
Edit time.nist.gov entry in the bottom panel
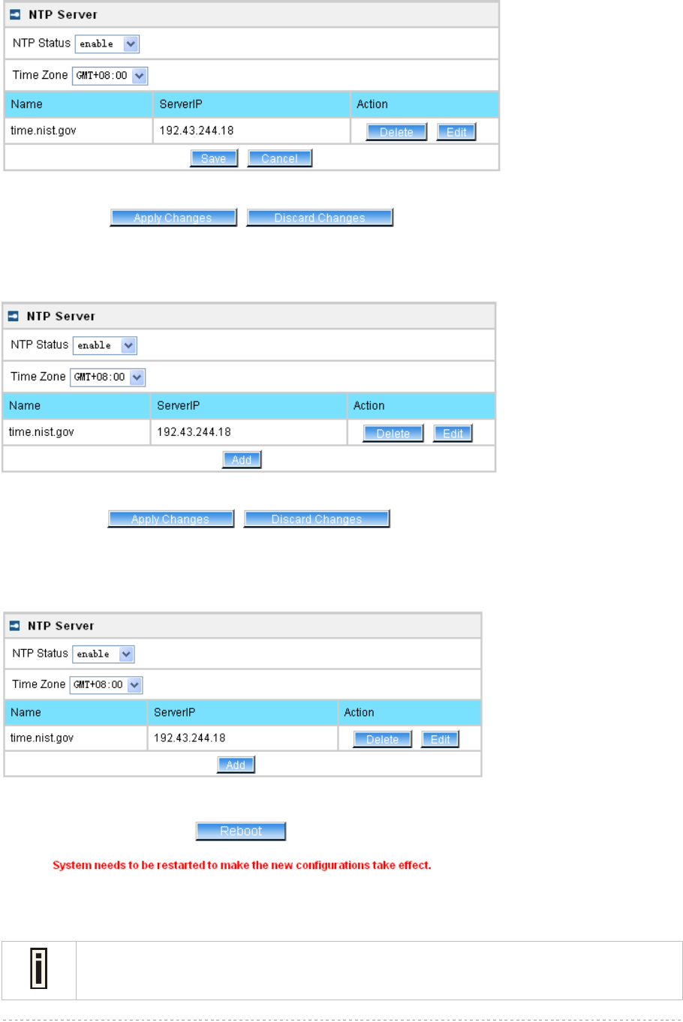click(x=440, y=739)
